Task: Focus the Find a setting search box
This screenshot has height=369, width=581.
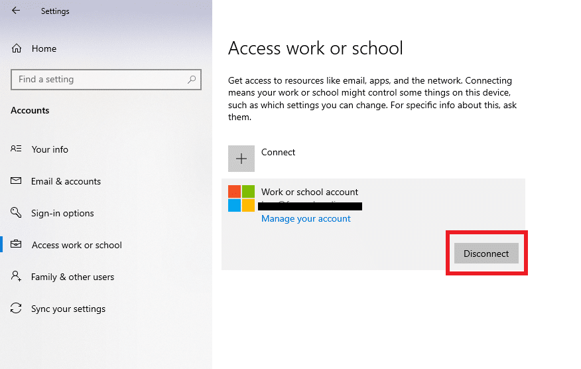Action: (106, 80)
